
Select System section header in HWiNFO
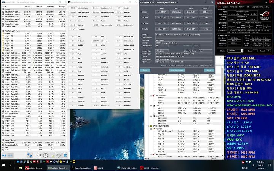[34, 9]
